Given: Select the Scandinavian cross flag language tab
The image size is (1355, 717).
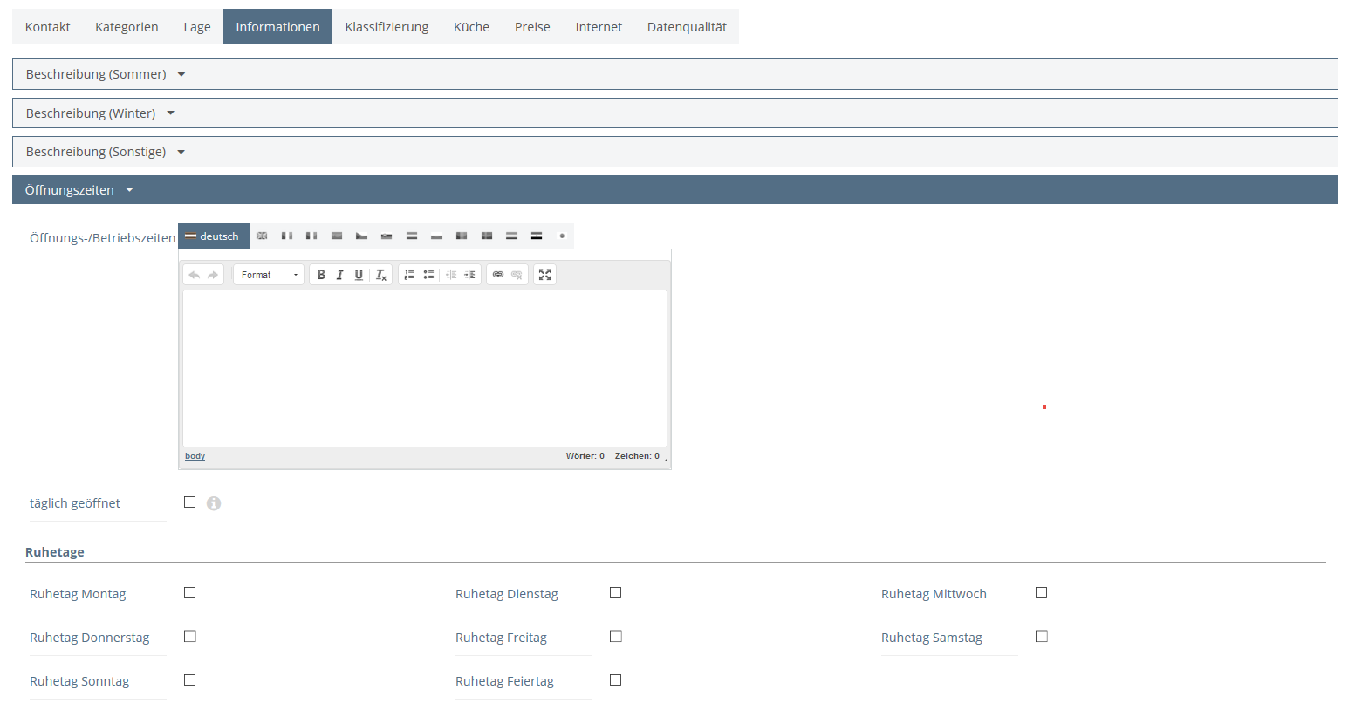Looking at the screenshot, I should (x=487, y=236).
